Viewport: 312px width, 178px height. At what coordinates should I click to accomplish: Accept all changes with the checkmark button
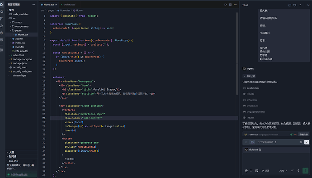[x=307, y=142]
